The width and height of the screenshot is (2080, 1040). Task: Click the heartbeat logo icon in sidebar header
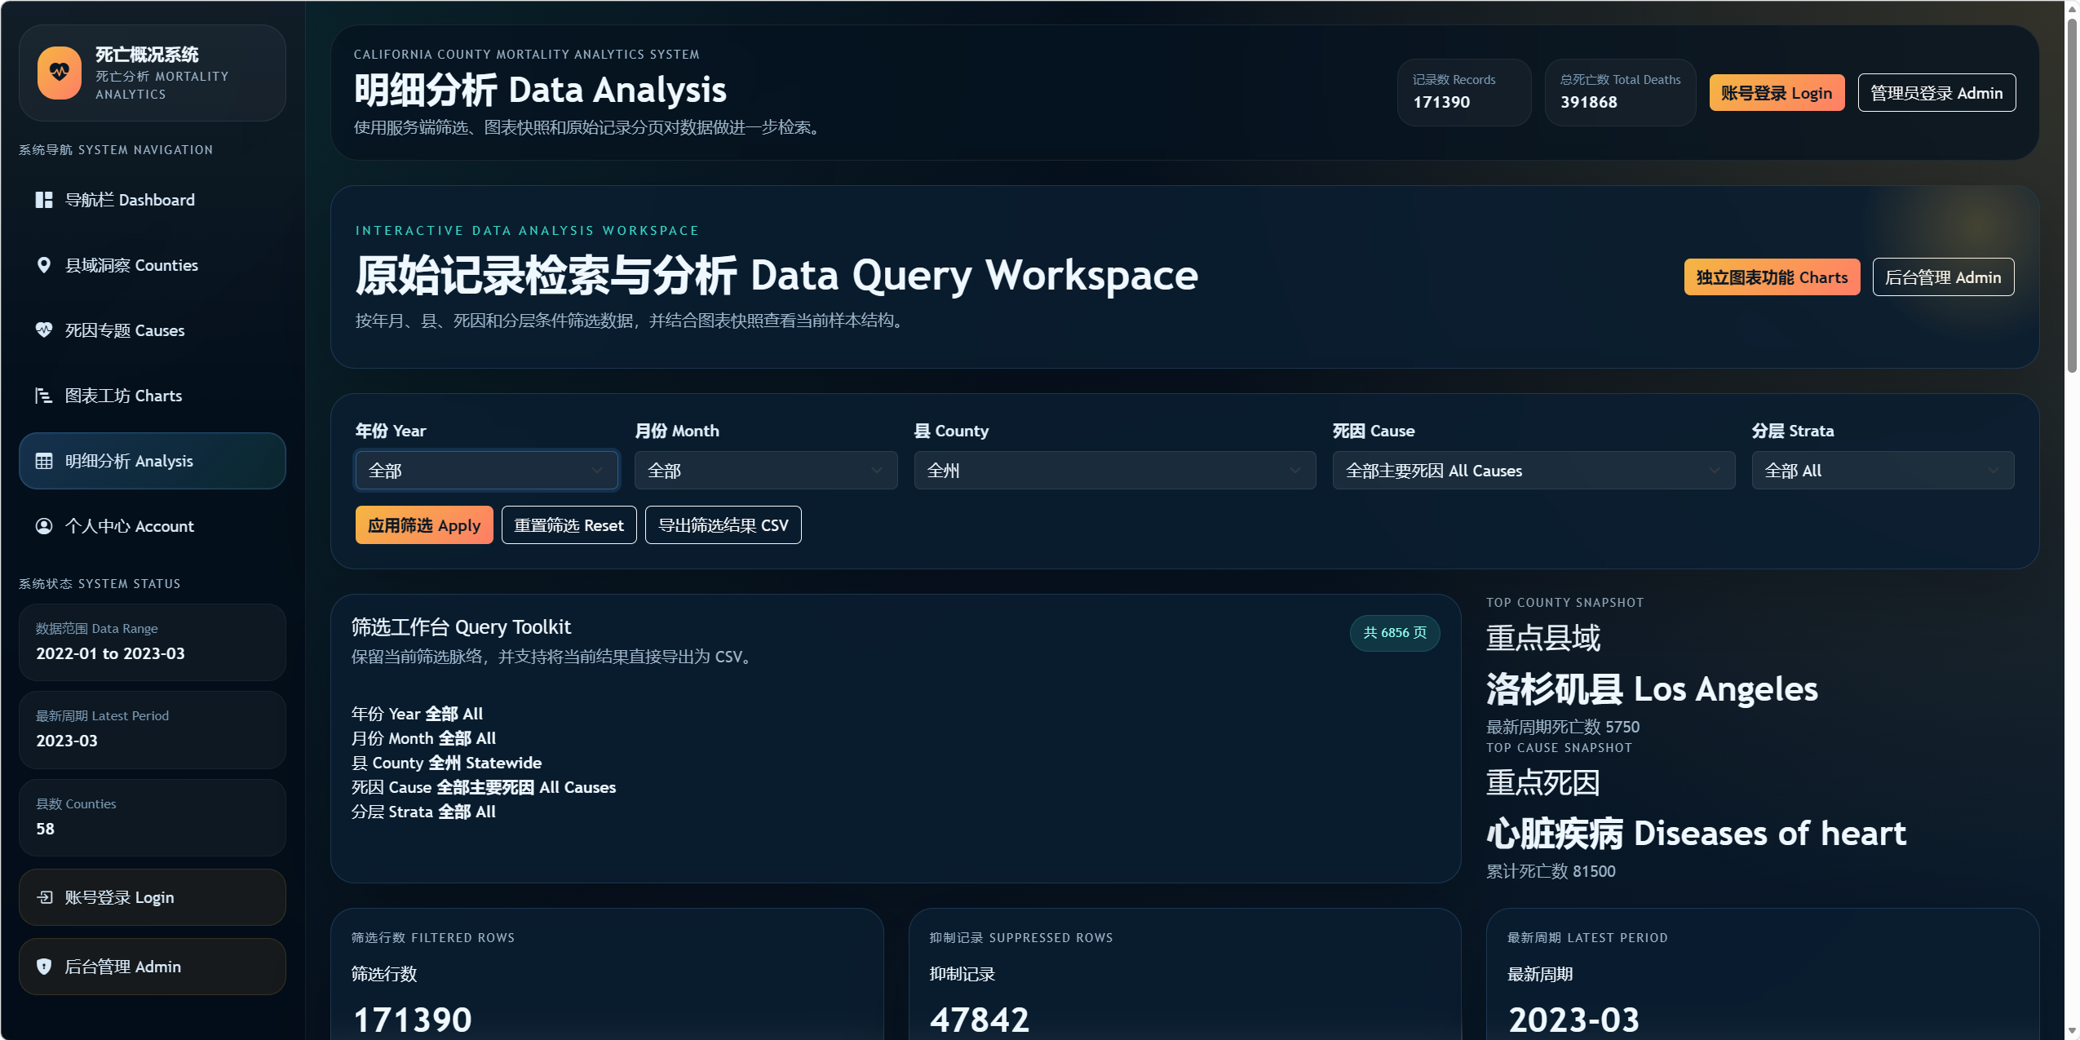coord(60,73)
